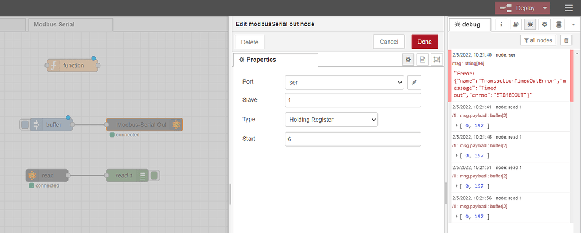Toggle the read 1 debug node output
This screenshot has width=581, height=233.
coord(155,176)
